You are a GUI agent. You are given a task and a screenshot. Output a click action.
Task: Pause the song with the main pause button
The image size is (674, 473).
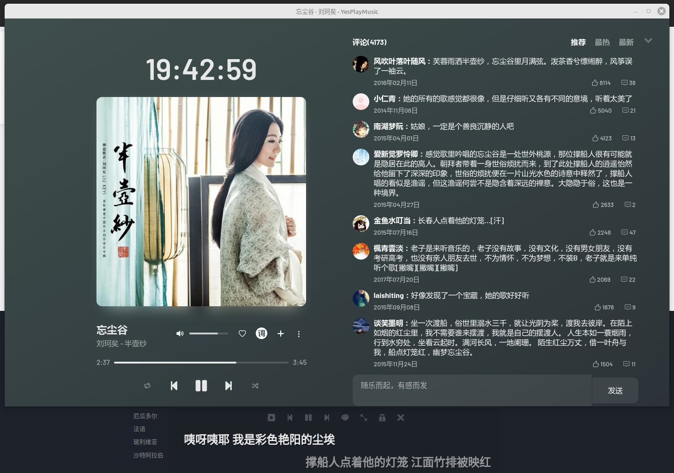(201, 386)
